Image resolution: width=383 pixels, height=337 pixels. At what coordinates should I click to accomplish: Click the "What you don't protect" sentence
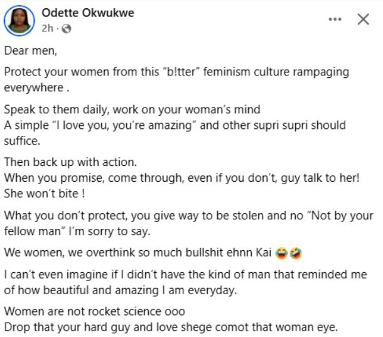click(182, 216)
